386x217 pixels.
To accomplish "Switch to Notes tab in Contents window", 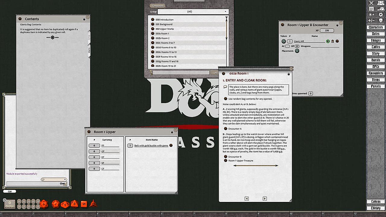I will (x=89, y=50).
